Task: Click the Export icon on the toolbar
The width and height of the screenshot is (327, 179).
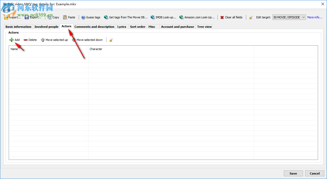Action: pos(27,17)
